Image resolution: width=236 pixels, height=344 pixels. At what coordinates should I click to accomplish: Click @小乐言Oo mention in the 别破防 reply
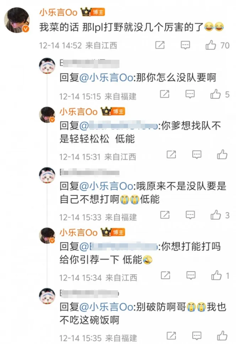106,307
